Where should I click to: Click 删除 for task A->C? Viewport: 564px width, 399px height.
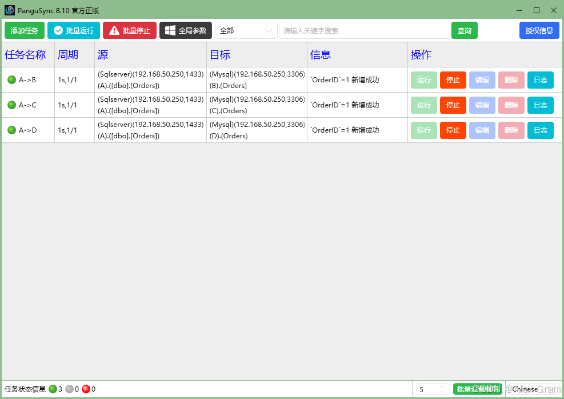[x=511, y=105]
